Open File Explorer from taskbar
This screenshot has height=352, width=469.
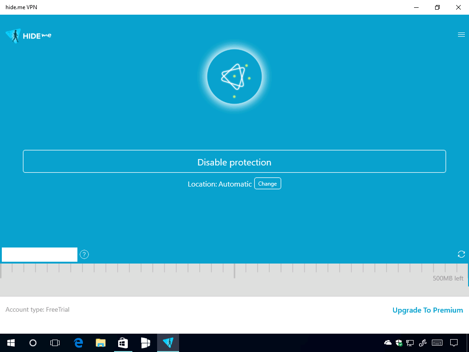[x=100, y=343]
